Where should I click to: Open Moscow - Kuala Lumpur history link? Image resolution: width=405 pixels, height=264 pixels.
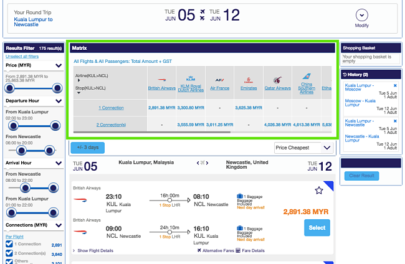point(360,103)
